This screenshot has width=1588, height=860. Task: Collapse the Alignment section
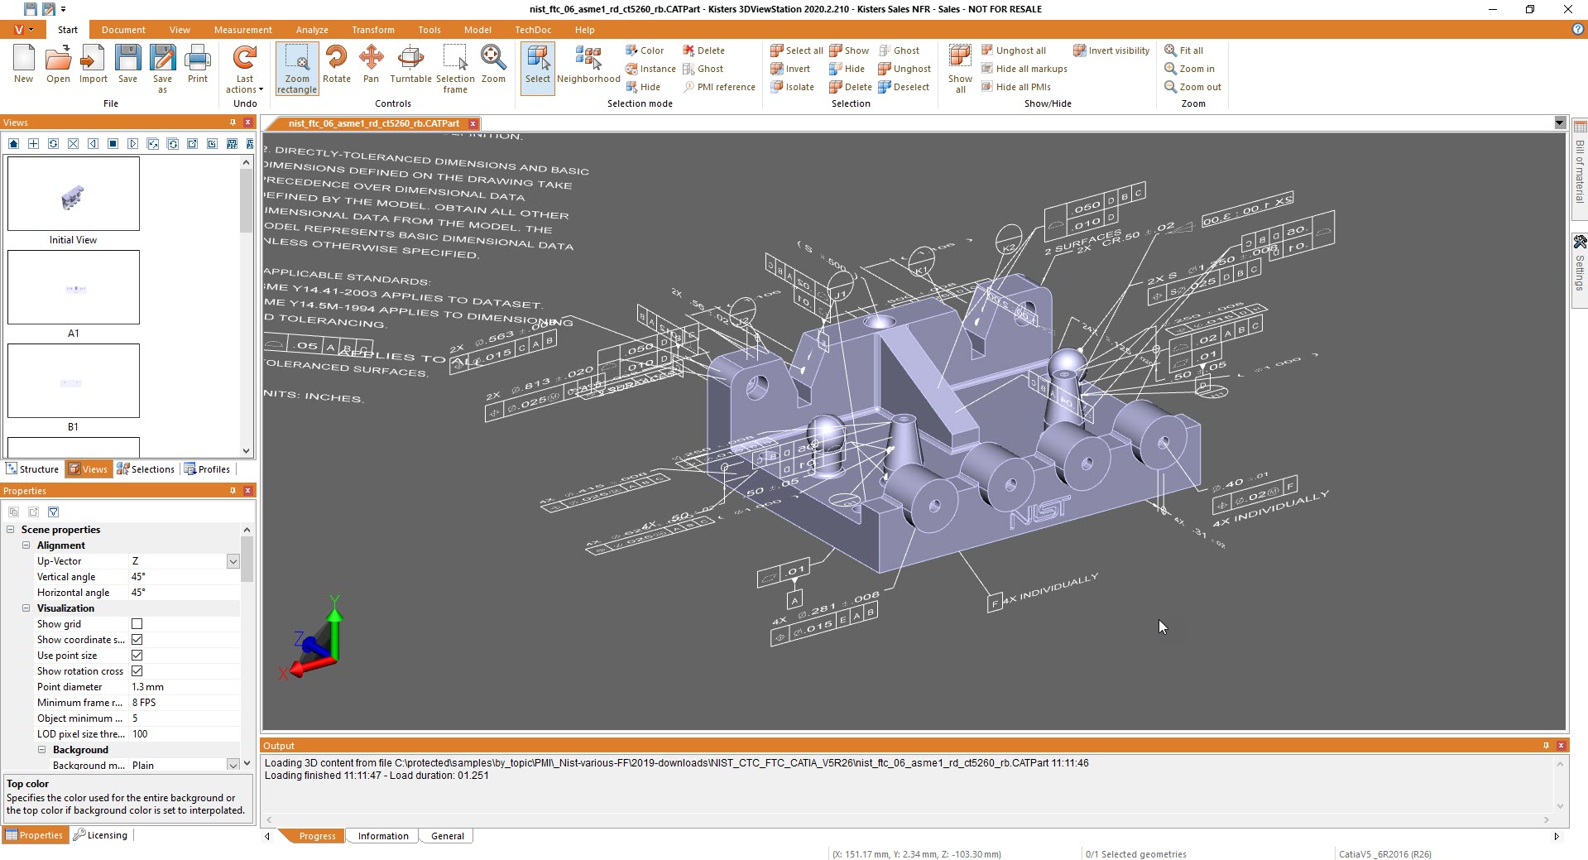pyautogui.click(x=26, y=545)
